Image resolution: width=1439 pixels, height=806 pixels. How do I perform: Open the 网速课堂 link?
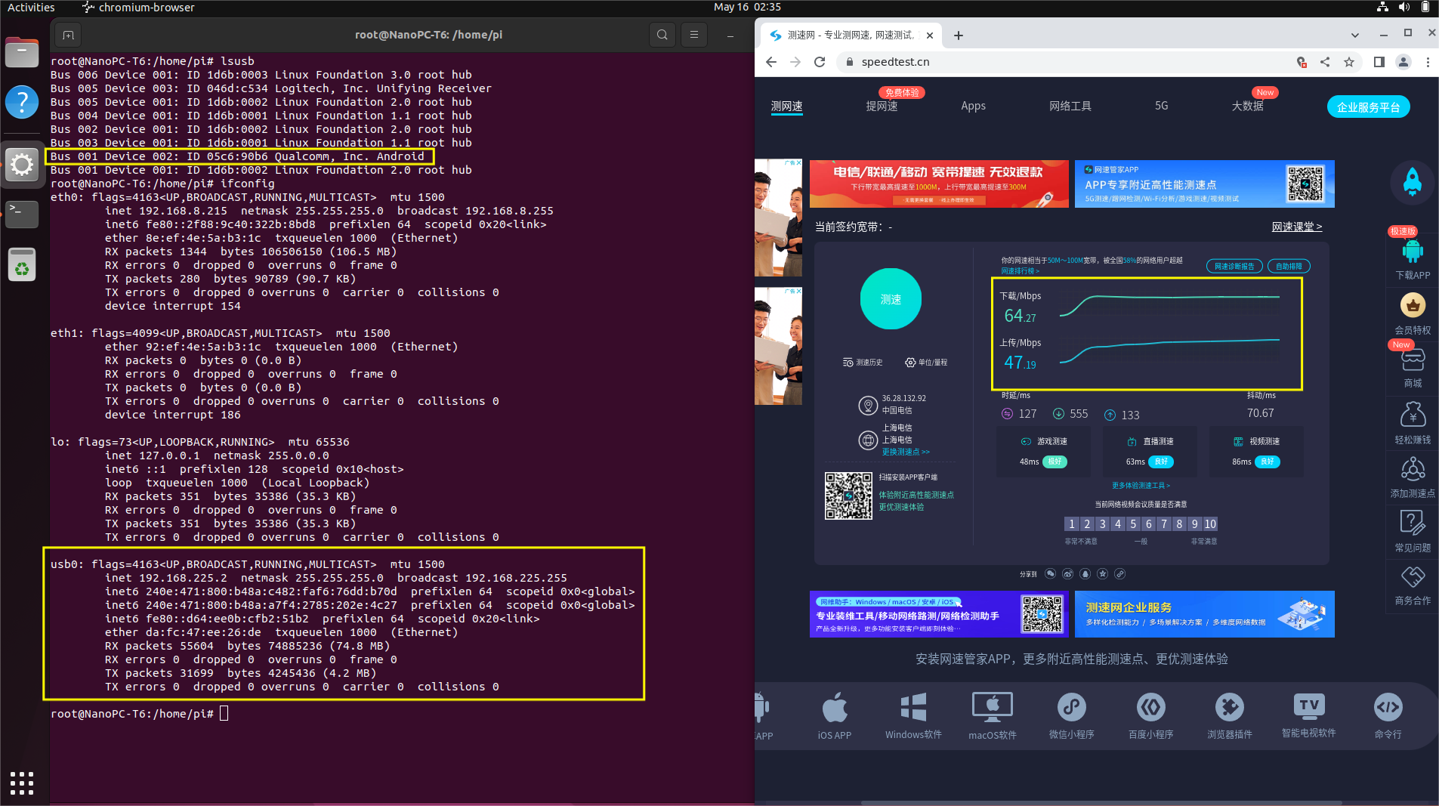click(x=1296, y=227)
